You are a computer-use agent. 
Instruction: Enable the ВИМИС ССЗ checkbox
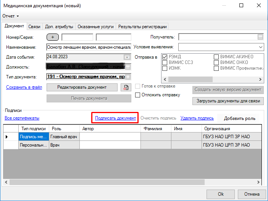165,62
